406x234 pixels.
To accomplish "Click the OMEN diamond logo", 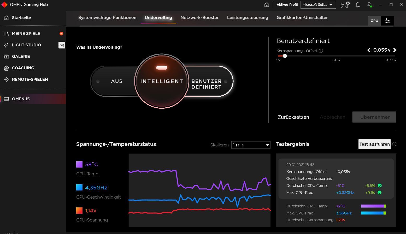I will (4, 5).
